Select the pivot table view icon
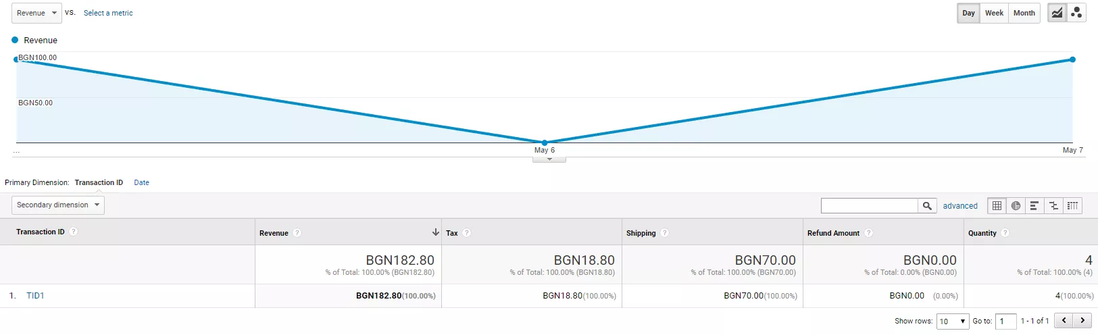The width and height of the screenshot is (1098, 335). point(1072,206)
